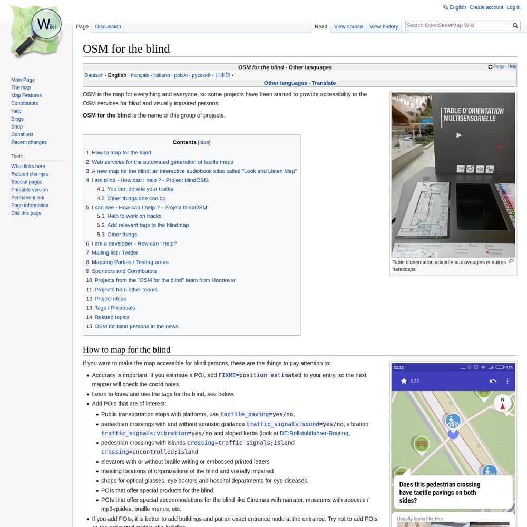The height and width of the screenshot is (527, 527).
Task: Switch to 日本語 language version
Action: [222, 75]
